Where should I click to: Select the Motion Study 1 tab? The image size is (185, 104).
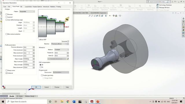(30, 96)
